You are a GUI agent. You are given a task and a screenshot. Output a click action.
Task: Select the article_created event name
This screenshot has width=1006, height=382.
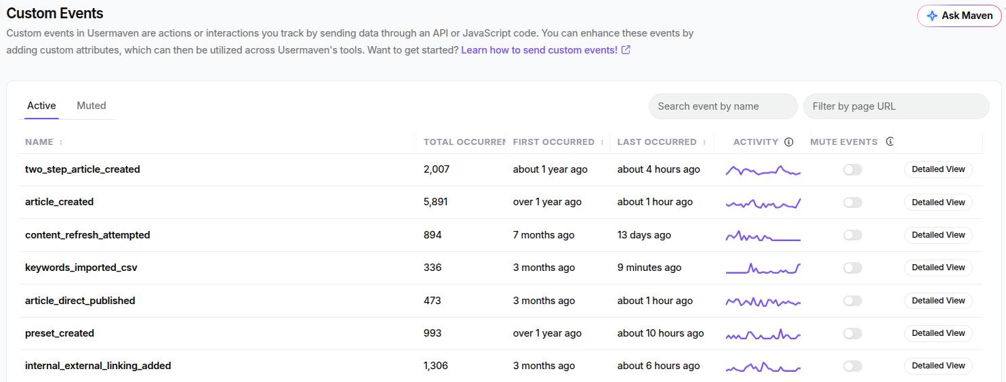coord(60,202)
